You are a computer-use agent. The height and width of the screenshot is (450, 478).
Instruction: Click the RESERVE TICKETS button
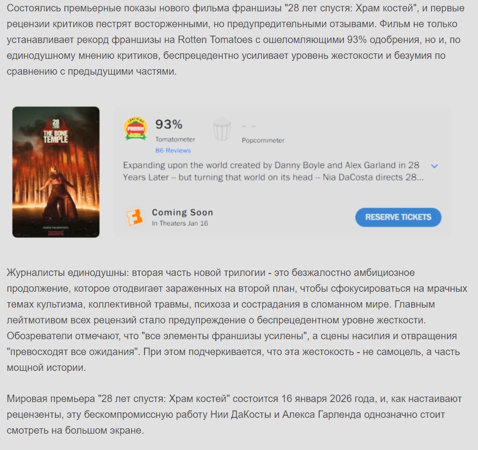(398, 217)
